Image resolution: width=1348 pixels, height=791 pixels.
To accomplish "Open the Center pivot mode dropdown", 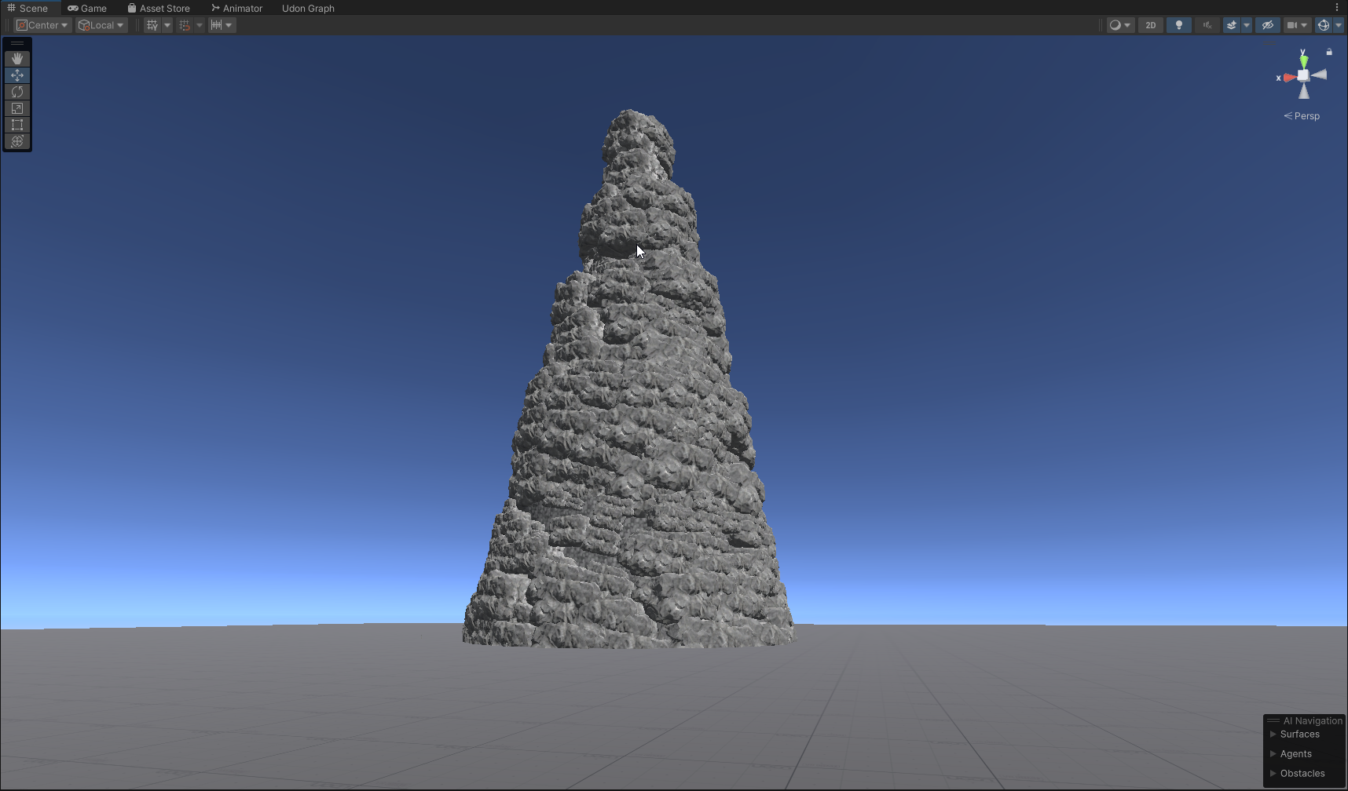I will (x=42, y=25).
